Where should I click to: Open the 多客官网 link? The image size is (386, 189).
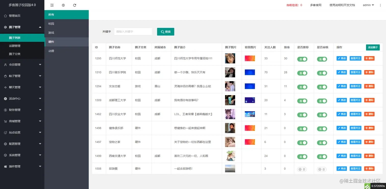[316, 5]
